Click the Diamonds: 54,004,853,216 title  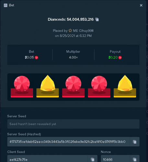point(71,19)
